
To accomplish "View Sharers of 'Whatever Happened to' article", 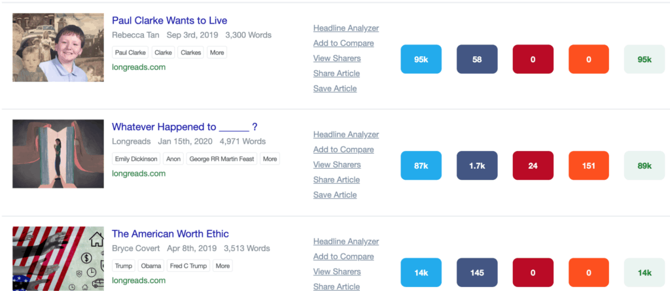I will [x=337, y=165].
